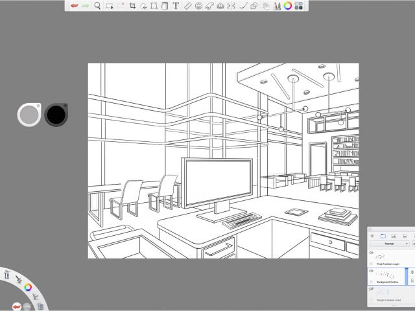
Task: Create a new layer group folder
Action: coord(383,235)
